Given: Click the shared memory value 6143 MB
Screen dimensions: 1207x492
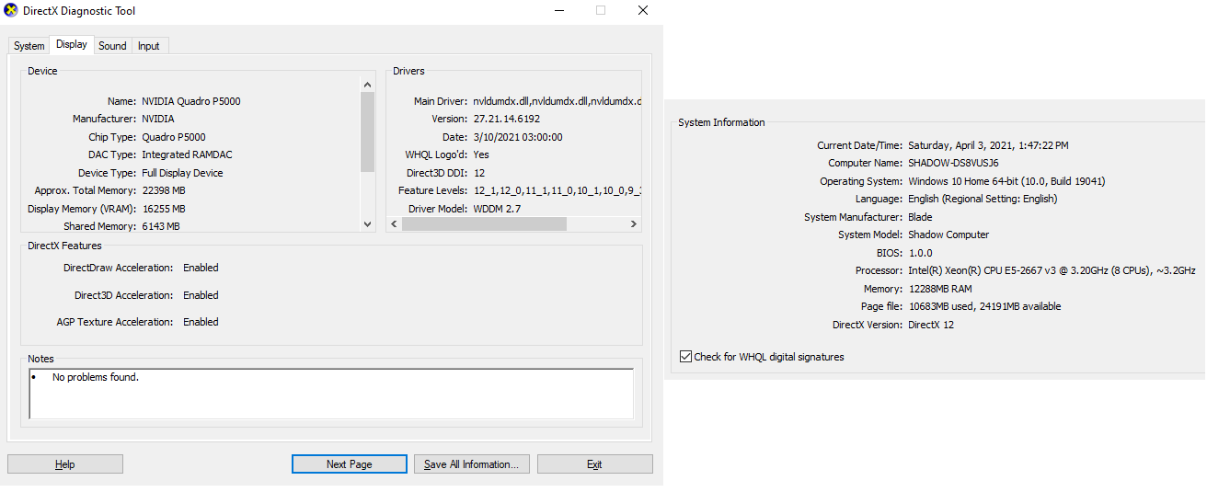Looking at the screenshot, I should pyautogui.click(x=161, y=226).
